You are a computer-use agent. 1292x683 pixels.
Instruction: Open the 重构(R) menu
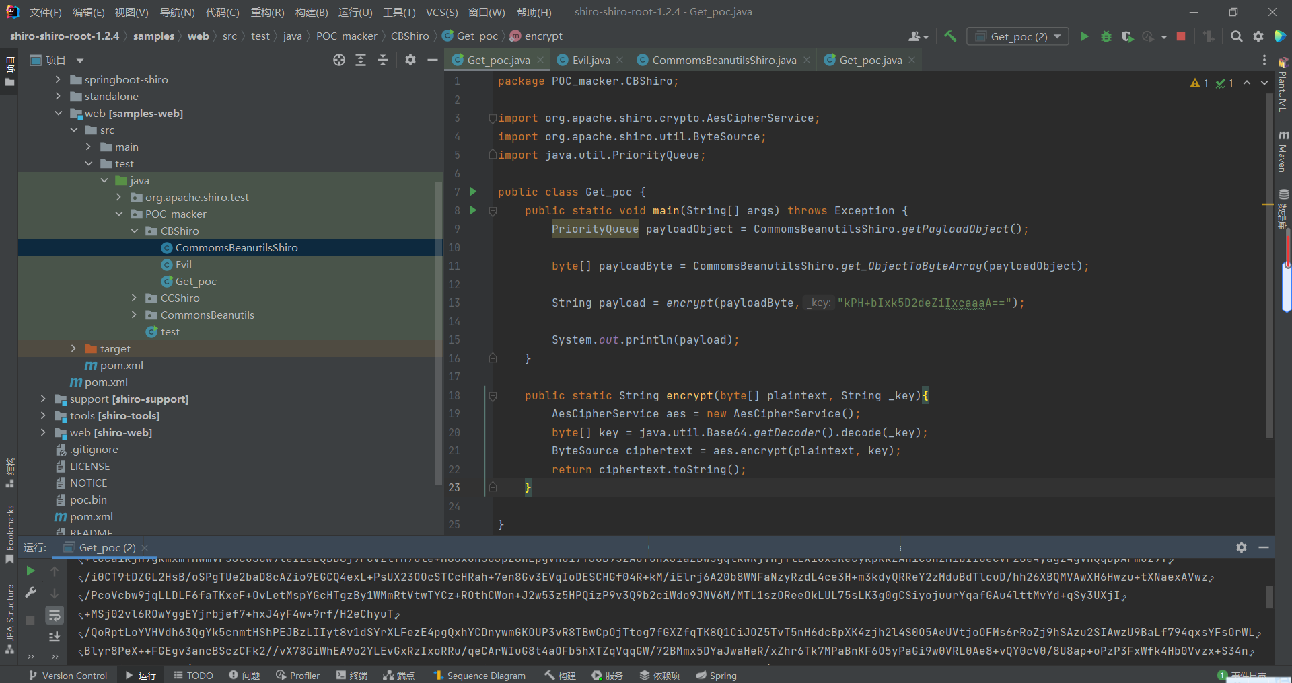[x=267, y=12]
